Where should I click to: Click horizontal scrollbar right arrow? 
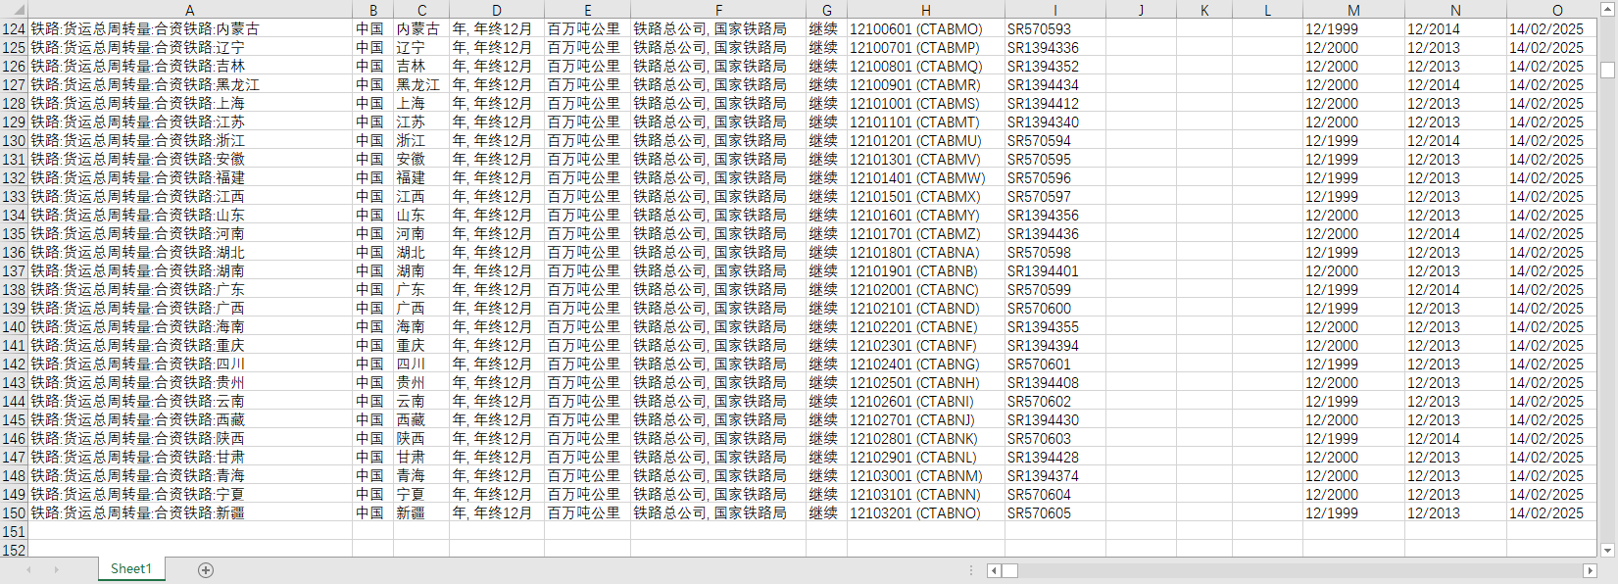click(x=1590, y=570)
